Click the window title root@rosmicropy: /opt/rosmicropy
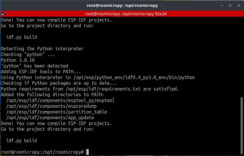The height and width of the screenshot is (156, 244). click(122, 5)
